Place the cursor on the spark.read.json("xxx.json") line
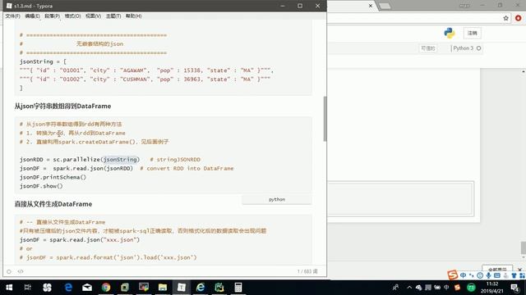Viewport: 526px width, 295px height. pyautogui.click(x=80, y=240)
